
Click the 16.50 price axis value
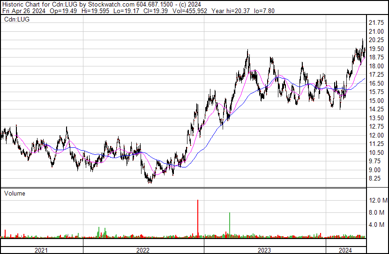pyautogui.click(x=376, y=83)
